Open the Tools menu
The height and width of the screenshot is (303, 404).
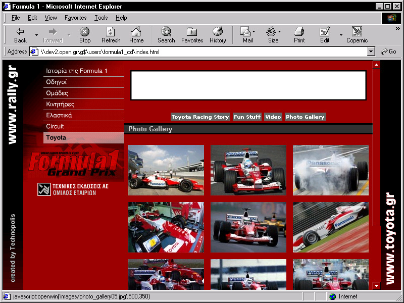[x=101, y=18]
